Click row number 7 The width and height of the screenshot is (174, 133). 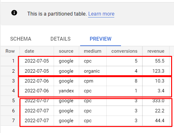pyautogui.click(x=13, y=121)
